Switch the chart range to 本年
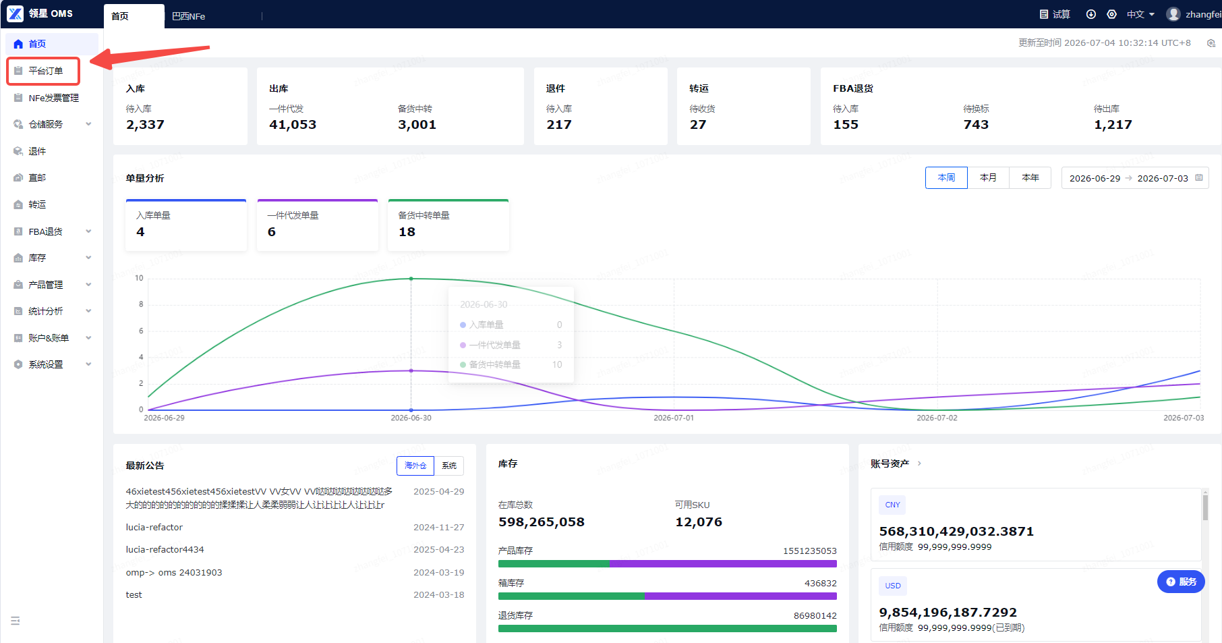The width and height of the screenshot is (1222, 643). coord(1030,178)
